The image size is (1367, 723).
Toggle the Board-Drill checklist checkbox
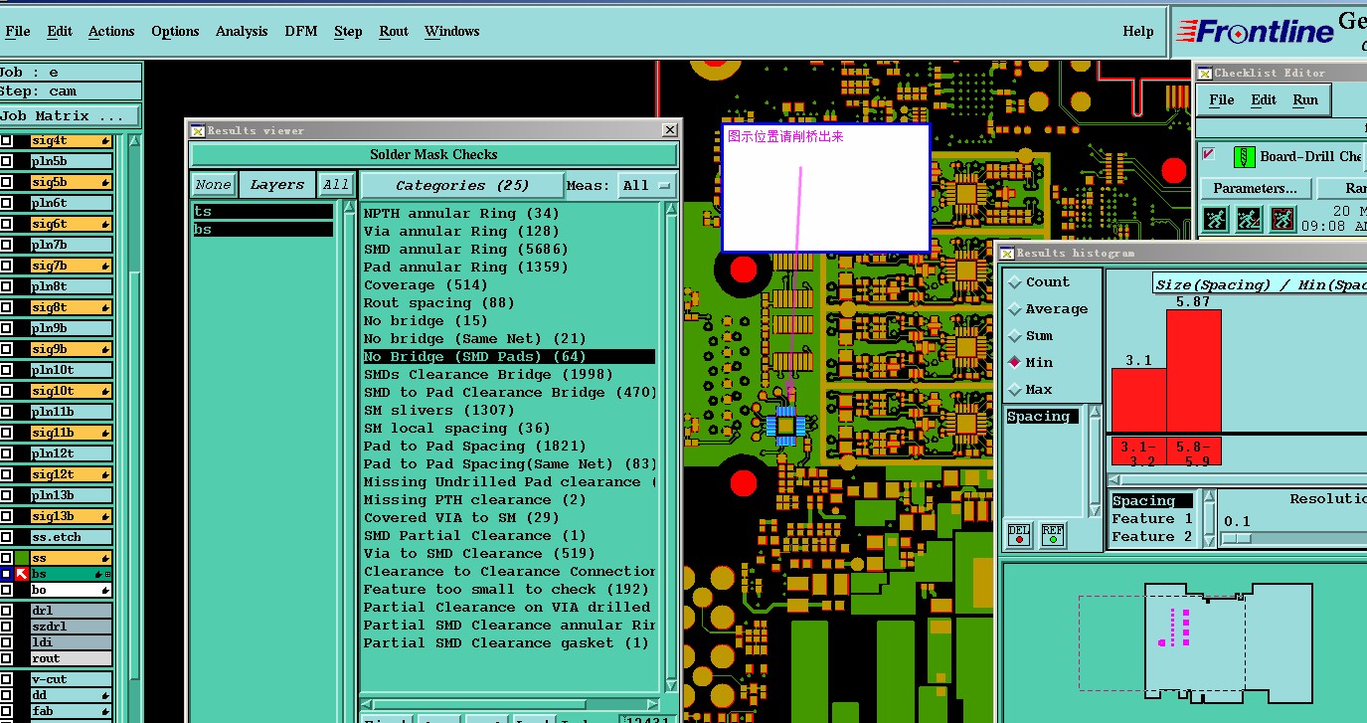pos(1209,154)
